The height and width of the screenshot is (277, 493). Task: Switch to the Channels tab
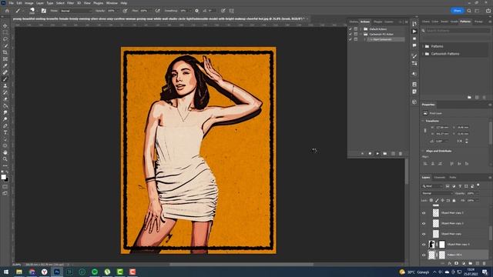tap(439, 178)
